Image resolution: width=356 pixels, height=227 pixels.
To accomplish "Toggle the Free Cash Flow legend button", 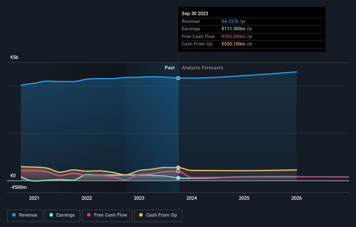I will 107,215.
